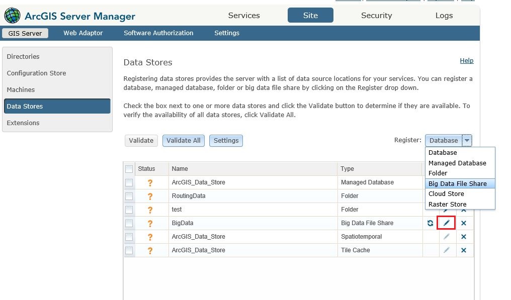
Task: Choose Big Data File Share from Register list
Action: click(x=457, y=183)
